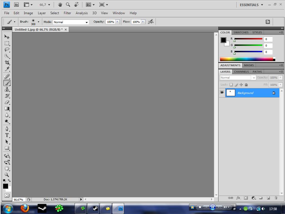Select the Dodge tool
Image resolution: width=285 pixels, height=214 pixels.
click(7, 121)
